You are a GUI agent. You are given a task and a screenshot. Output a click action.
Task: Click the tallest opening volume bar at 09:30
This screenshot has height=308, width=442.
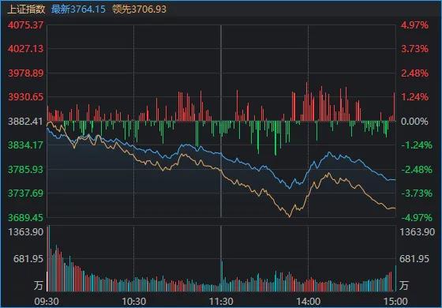coord(48,259)
